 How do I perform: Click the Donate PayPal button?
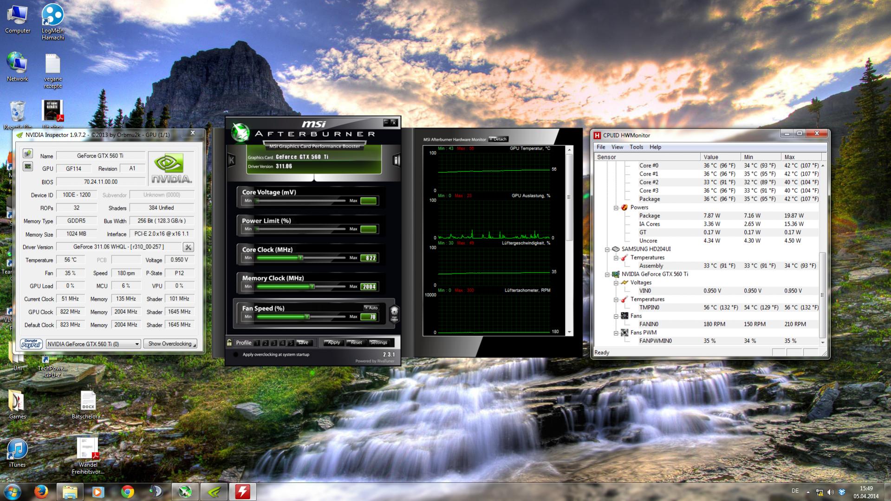click(31, 344)
